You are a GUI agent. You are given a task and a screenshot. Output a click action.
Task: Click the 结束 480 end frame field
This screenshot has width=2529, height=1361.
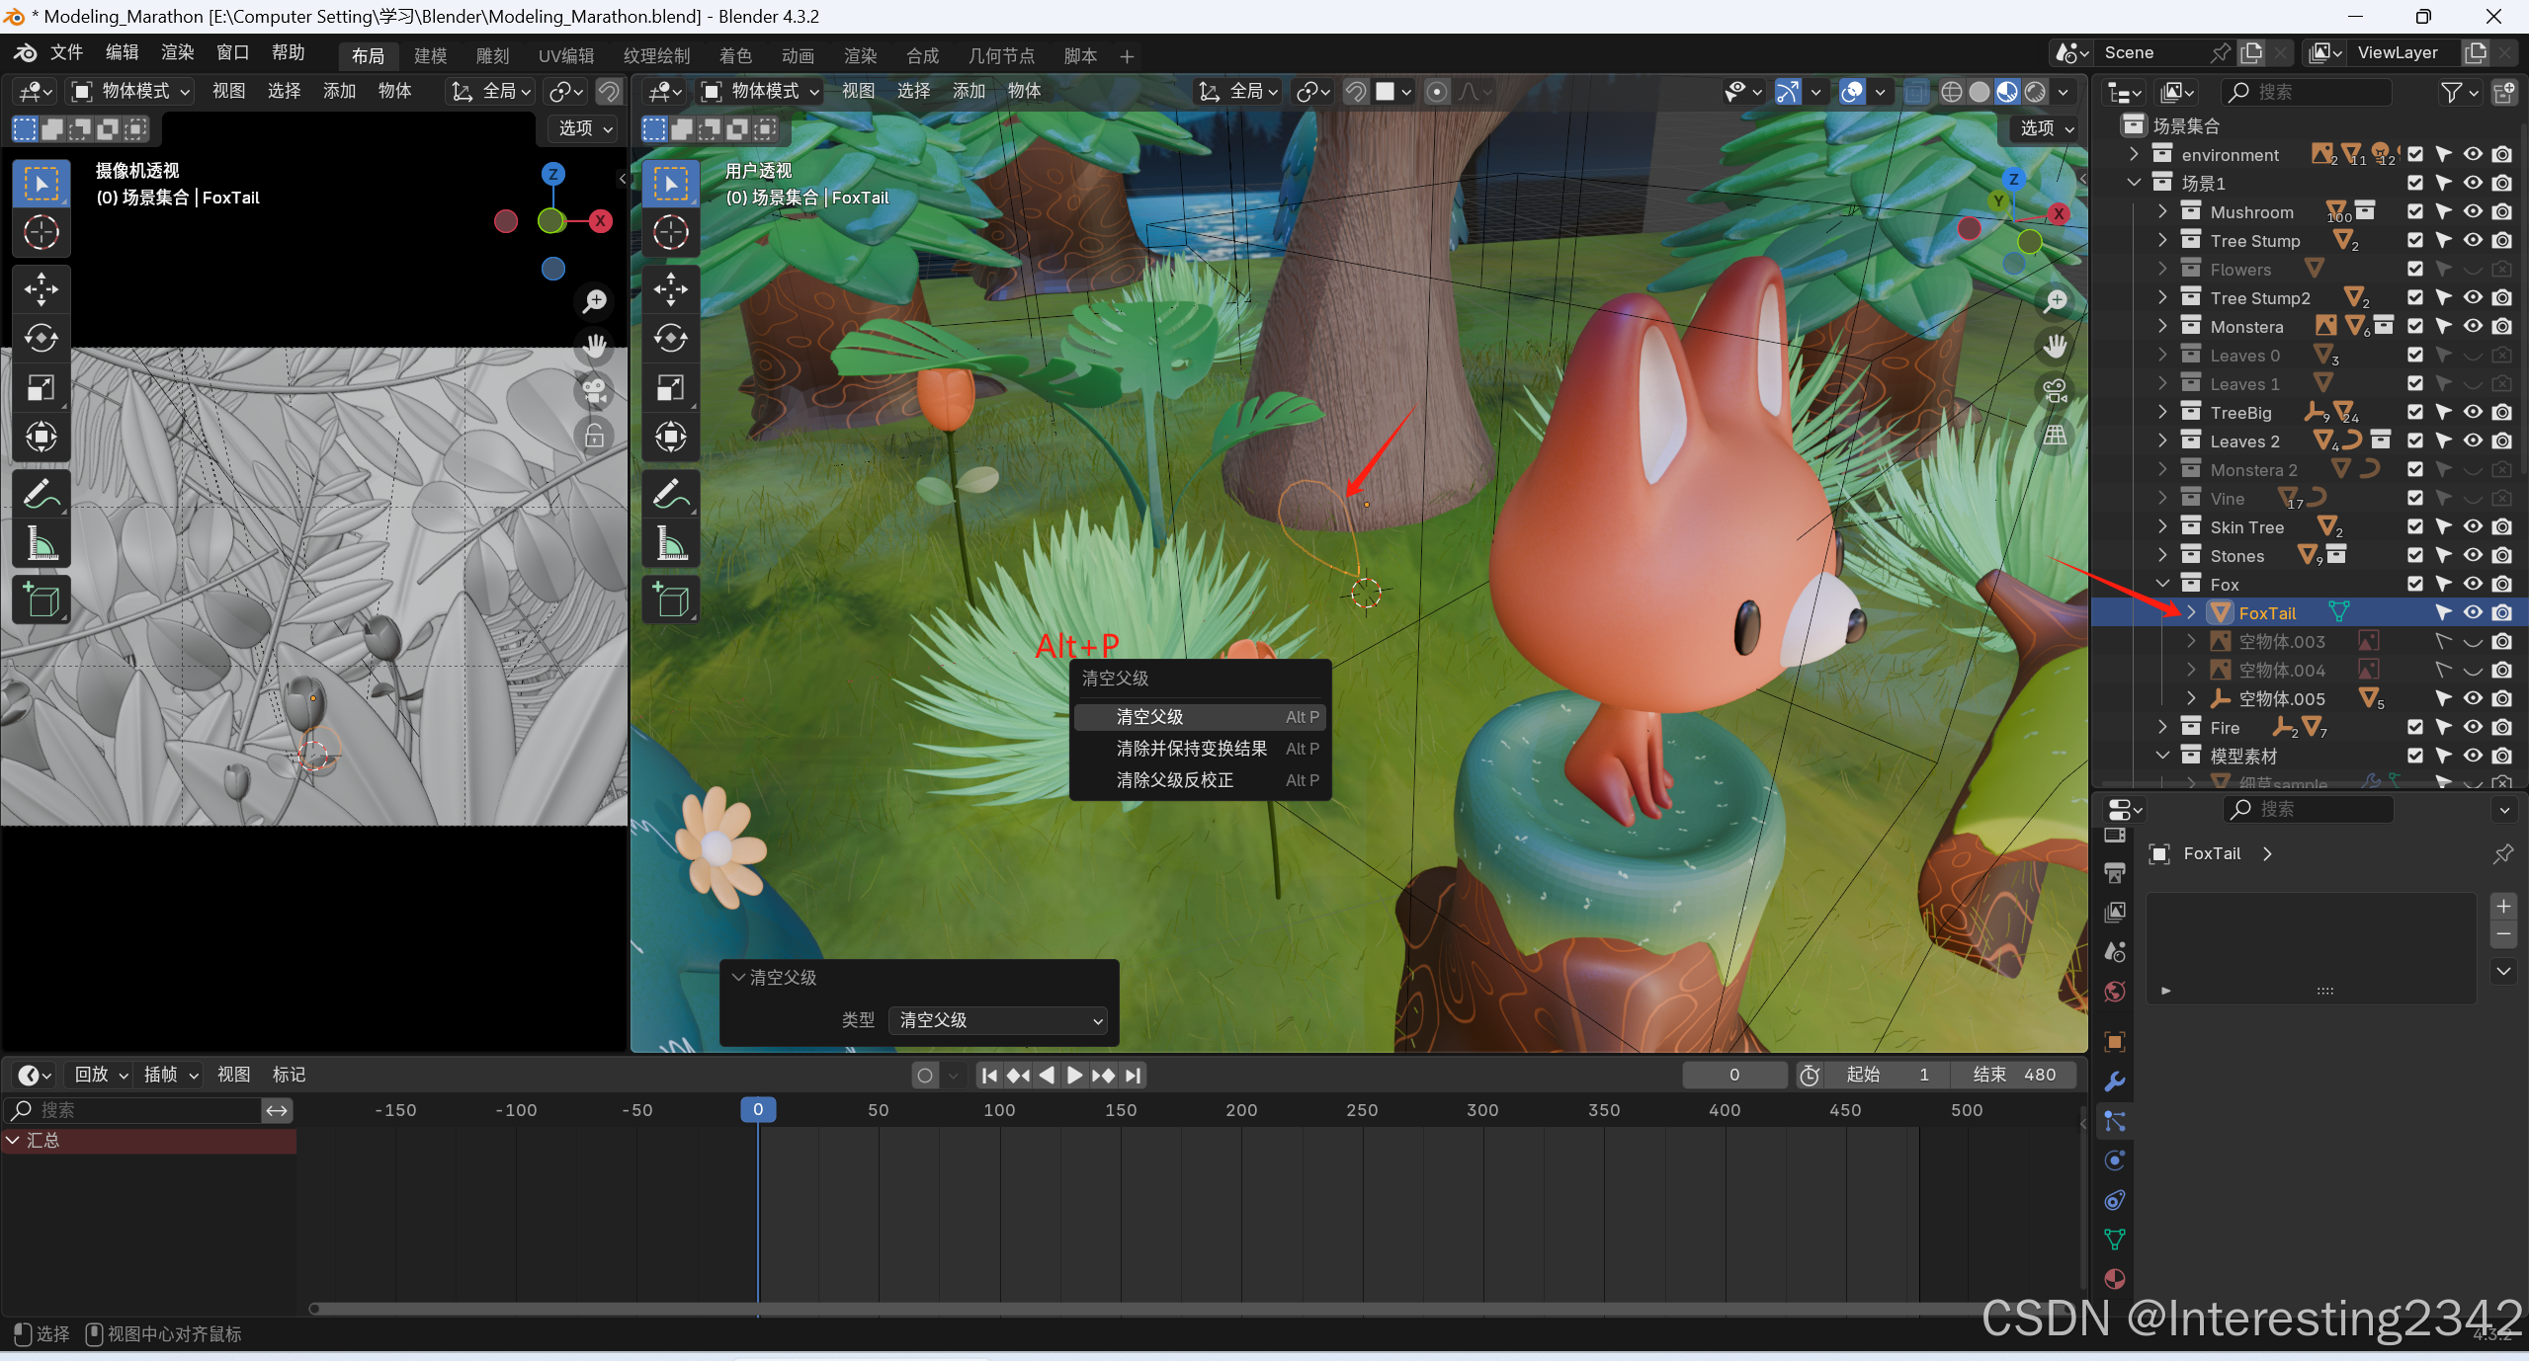(2012, 1075)
